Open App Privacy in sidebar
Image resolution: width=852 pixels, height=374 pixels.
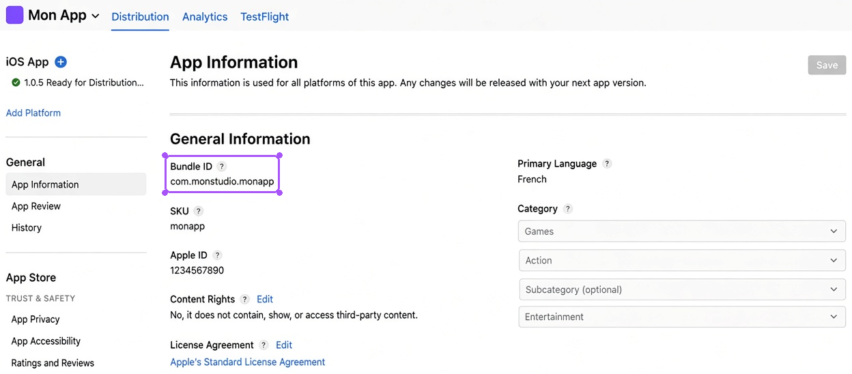tap(35, 319)
